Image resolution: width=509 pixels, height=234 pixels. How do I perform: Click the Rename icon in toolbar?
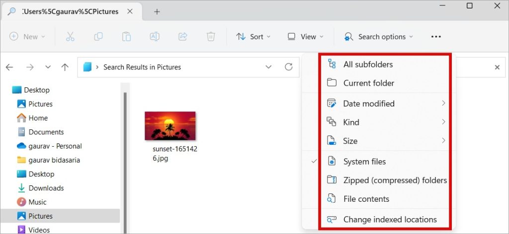(154, 37)
